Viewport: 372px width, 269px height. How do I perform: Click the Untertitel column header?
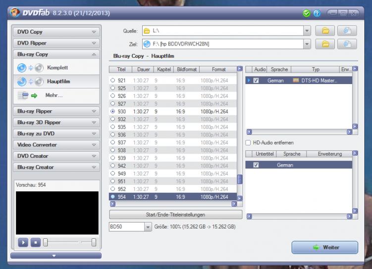click(265, 154)
